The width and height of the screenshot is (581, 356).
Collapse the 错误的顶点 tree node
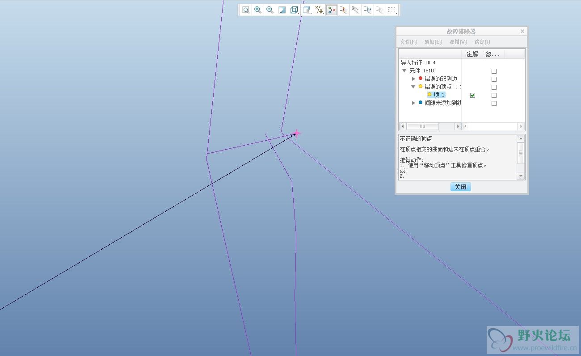point(413,87)
